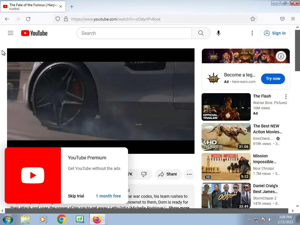Click the network tray icon
Screen dimensions: 300x225
(256, 219)
